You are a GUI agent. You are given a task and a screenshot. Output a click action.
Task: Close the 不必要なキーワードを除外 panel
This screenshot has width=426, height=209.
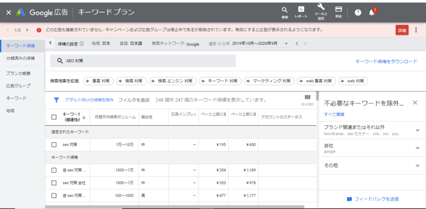pos(415,102)
